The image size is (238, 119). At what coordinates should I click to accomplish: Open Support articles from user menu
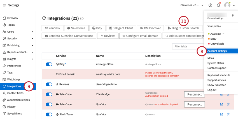[217, 80]
